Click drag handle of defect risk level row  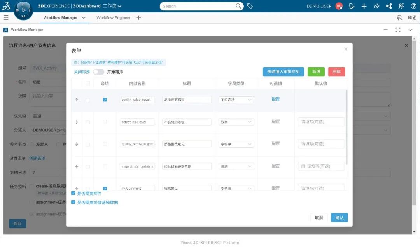pyautogui.click(x=76, y=122)
